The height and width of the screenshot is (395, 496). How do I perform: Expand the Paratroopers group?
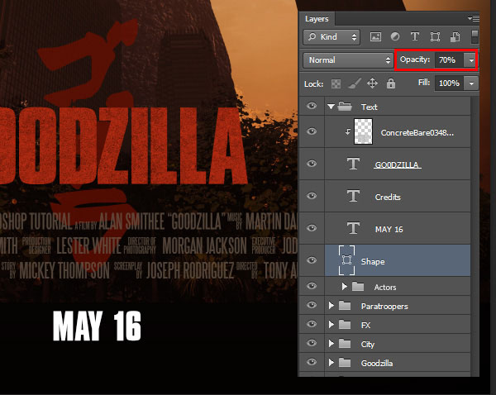tap(331, 306)
